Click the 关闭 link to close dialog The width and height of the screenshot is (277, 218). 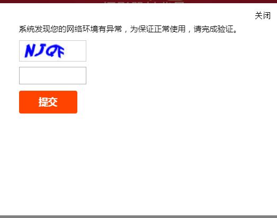pyautogui.click(x=263, y=15)
